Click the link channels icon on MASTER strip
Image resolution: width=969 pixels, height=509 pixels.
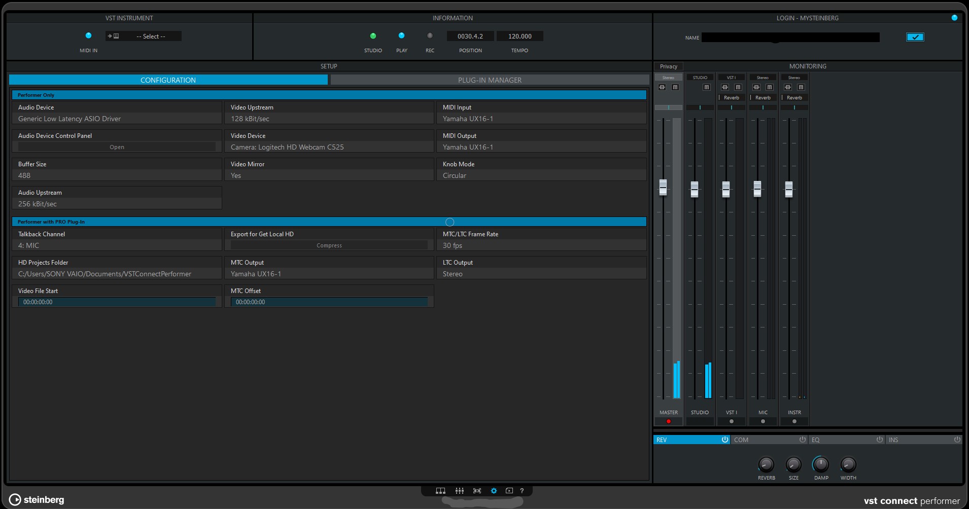pos(662,87)
